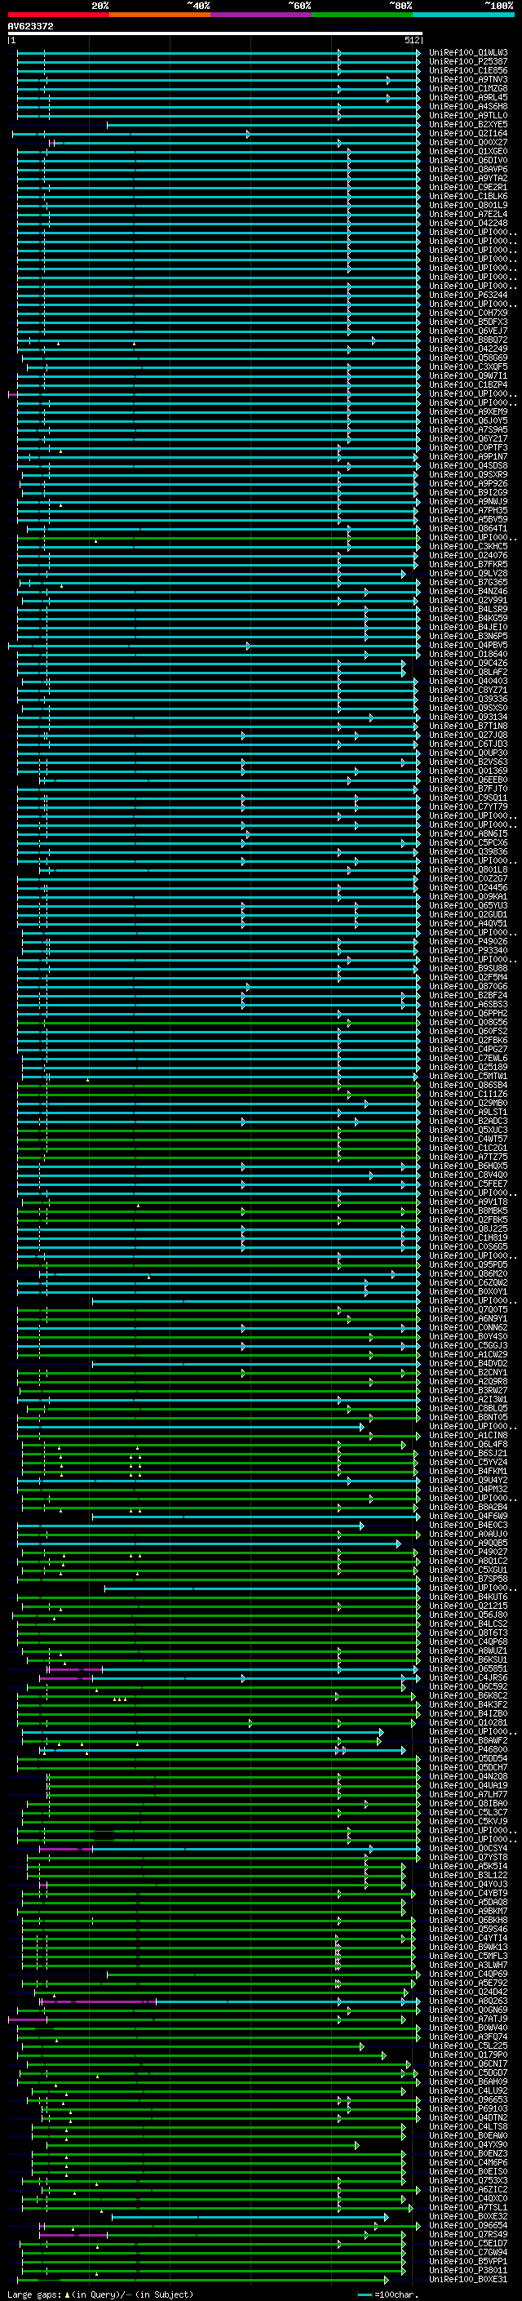This screenshot has height=2301, width=522.
Task: Select the UniRef100_B0XE32 alignment label
Action: point(468,2216)
